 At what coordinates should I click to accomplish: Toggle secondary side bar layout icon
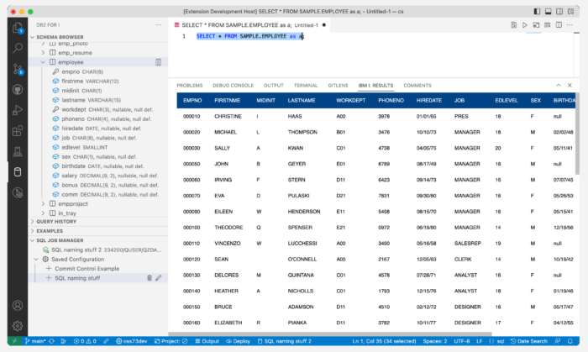(x=559, y=12)
